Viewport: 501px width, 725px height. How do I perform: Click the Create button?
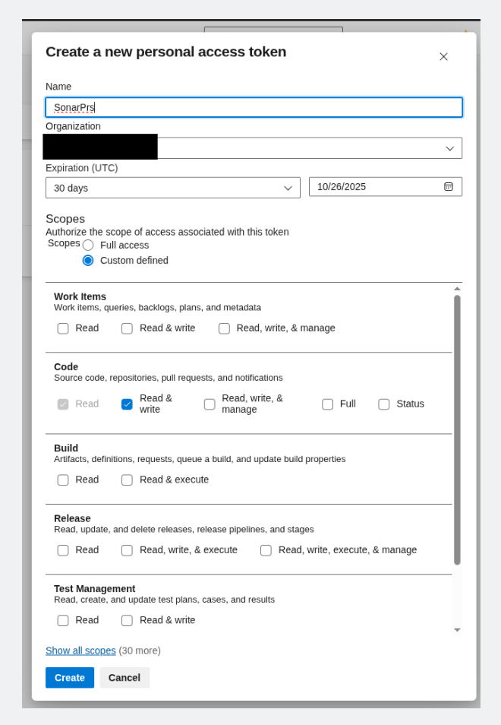click(x=70, y=678)
